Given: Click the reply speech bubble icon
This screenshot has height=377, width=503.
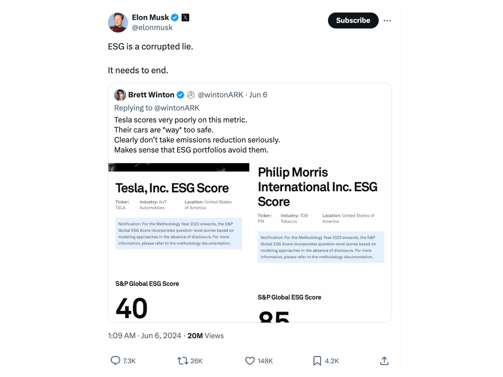Looking at the screenshot, I should pos(115,361).
